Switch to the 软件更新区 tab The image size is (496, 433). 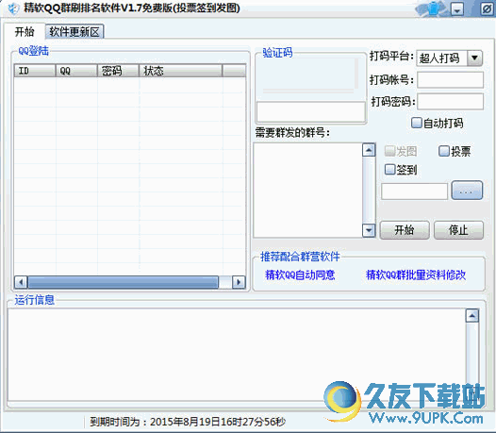[74, 32]
